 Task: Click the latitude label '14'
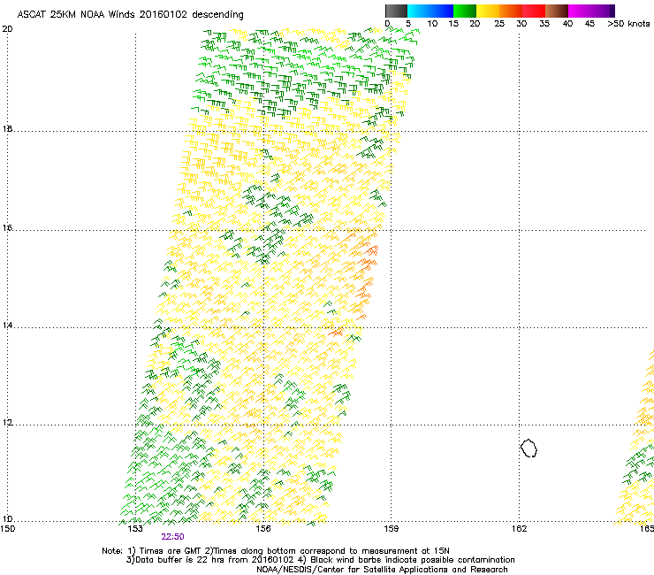(7, 326)
